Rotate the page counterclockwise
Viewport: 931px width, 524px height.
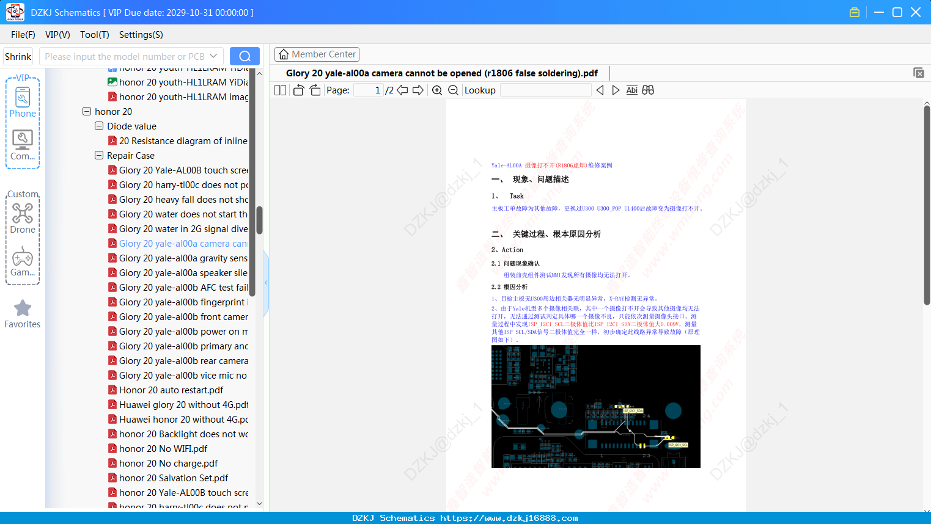298,90
